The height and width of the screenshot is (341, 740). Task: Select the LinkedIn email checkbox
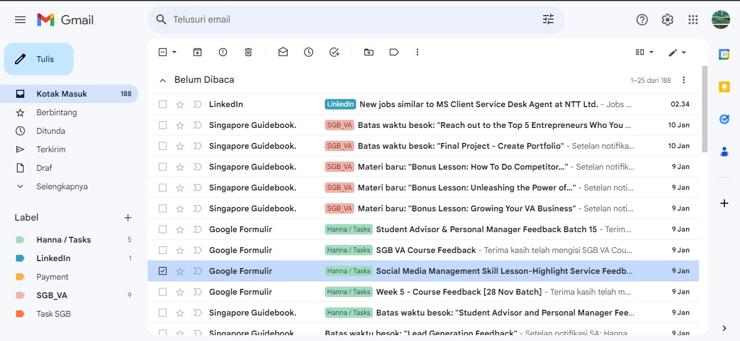tap(163, 104)
